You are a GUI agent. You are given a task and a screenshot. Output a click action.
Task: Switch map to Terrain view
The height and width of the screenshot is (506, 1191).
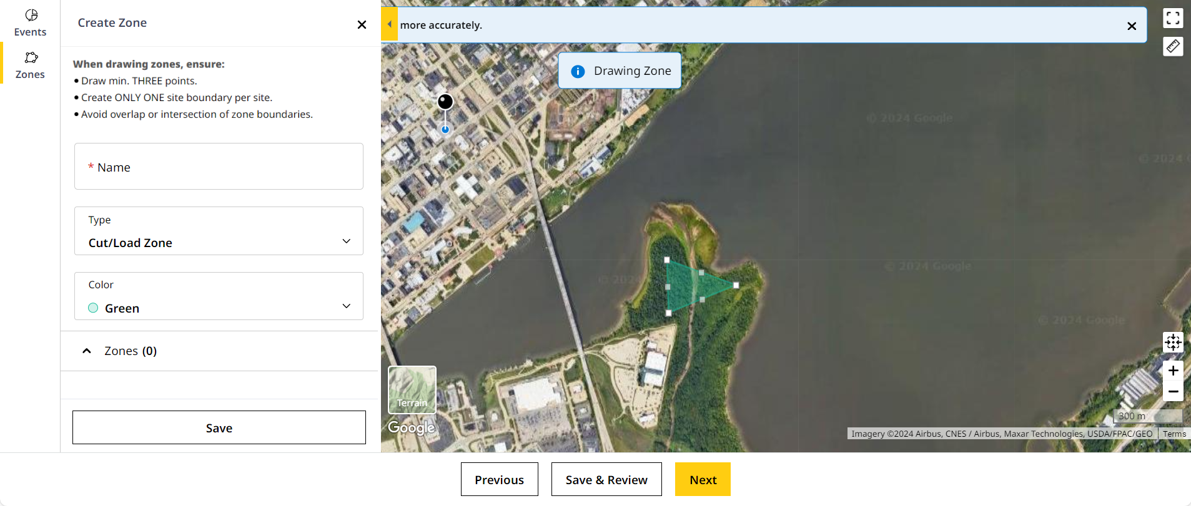[412, 390]
